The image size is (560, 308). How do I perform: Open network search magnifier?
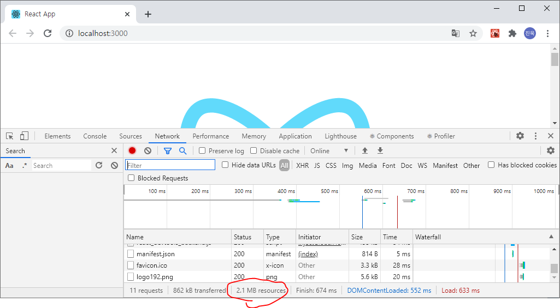(x=183, y=151)
